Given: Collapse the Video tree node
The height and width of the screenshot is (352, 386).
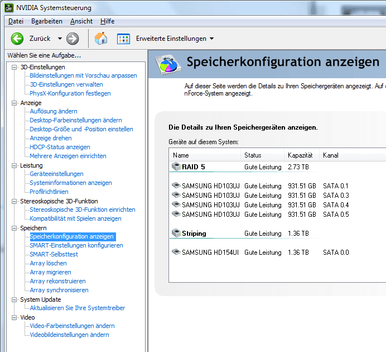Looking at the screenshot, I should pyautogui.click(x=15, y=317).
